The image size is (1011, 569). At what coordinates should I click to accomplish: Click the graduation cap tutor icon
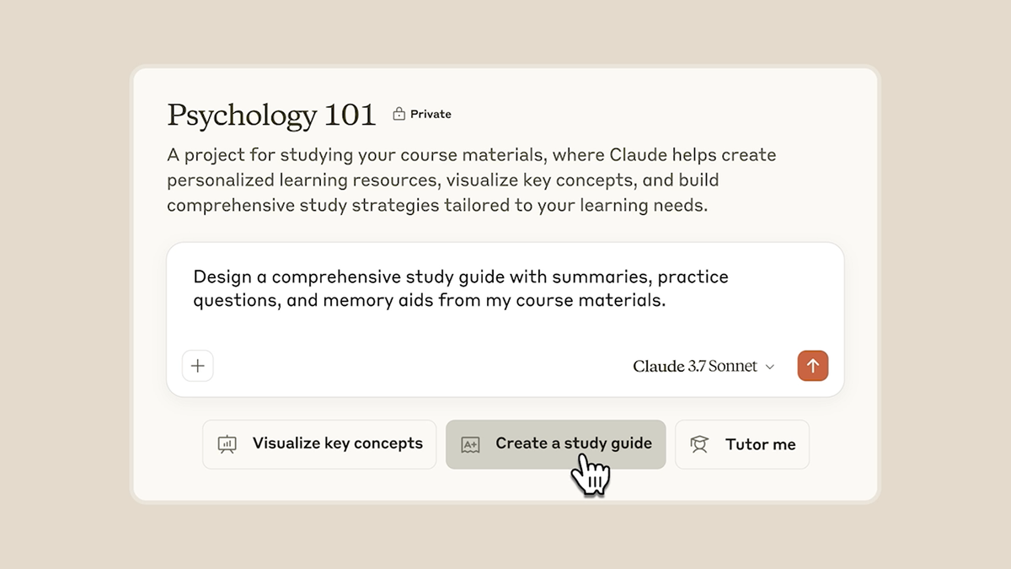coord(699,444)
